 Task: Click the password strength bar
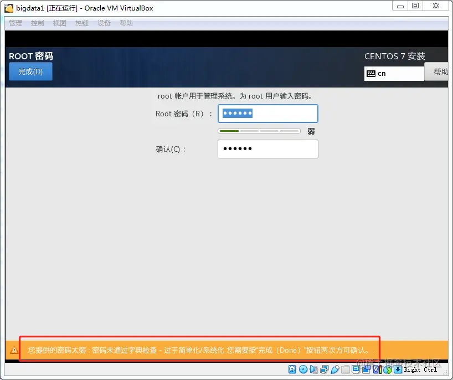(259, 131)
